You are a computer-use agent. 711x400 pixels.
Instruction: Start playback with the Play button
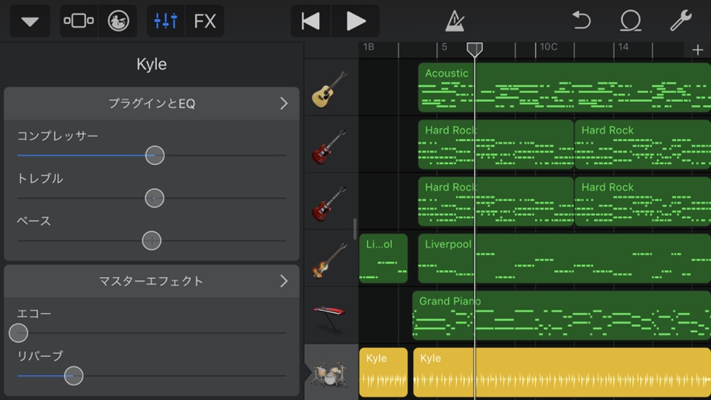pyautogui.click(x=355, y=21)
